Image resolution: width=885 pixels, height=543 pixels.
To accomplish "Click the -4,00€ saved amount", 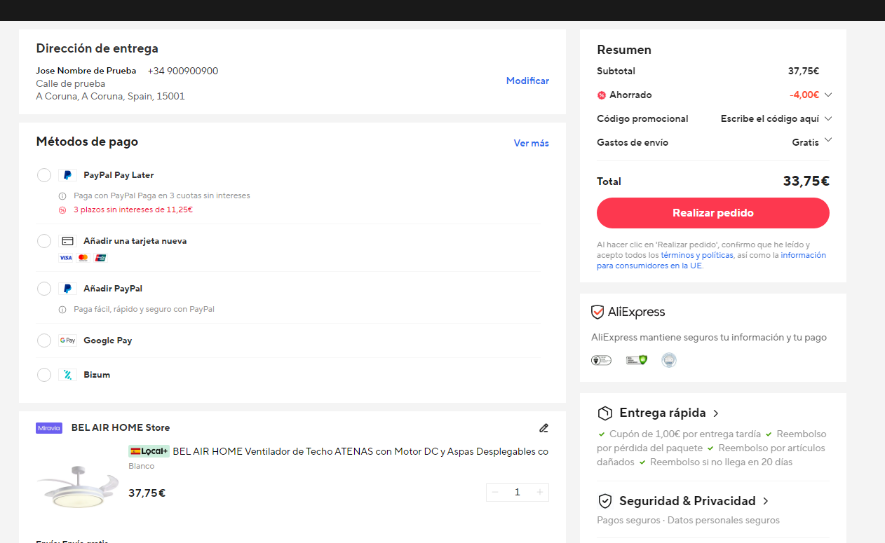I will pyautogui.click(x=804, y=95).
